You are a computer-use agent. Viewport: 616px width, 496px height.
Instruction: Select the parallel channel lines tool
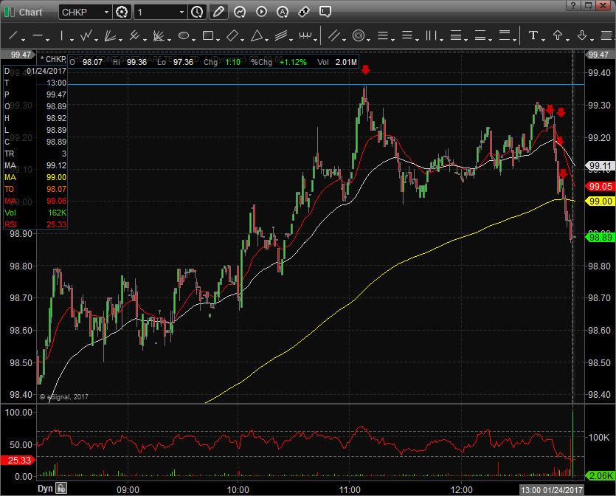pyautogui.click(x=334, y=35)
